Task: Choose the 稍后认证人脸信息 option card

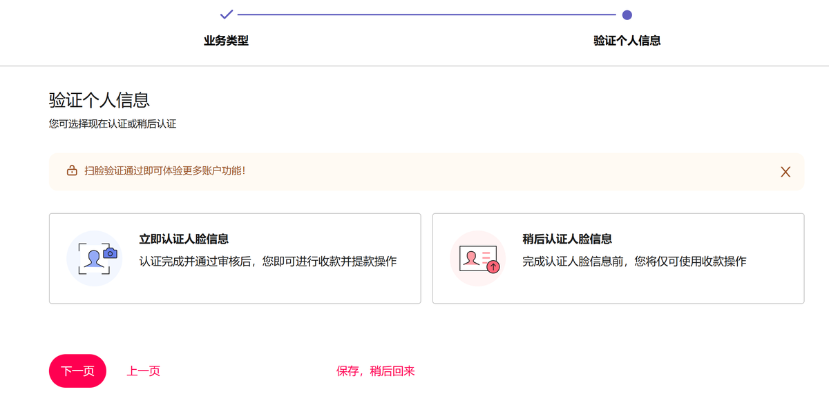Action: tap(618, 259)
